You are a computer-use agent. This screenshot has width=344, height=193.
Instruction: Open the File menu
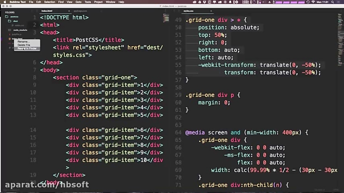[x=31, y=2]
